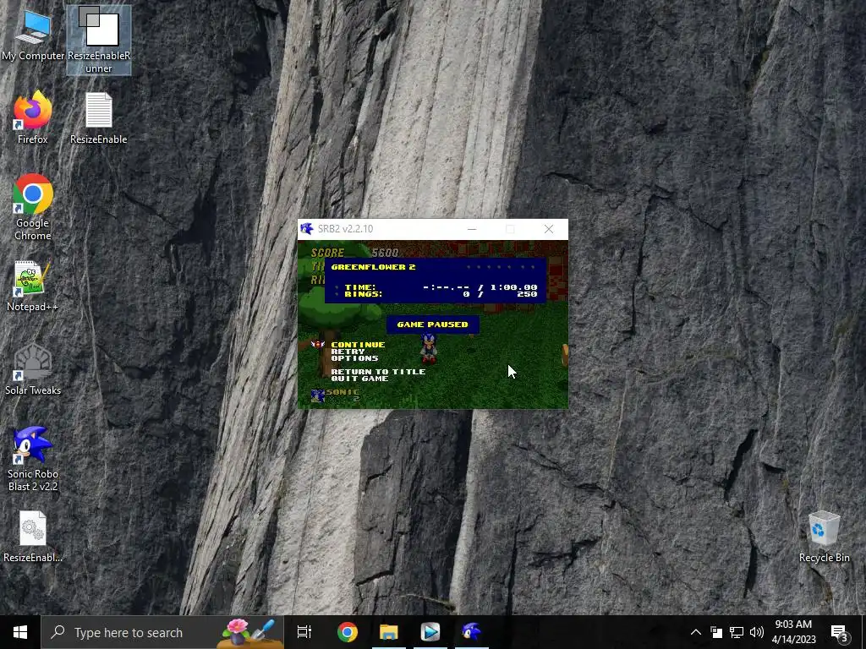
Task: Switch to the media player taskbar app
Action: 430,632
